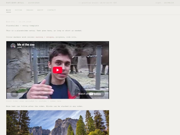Click the This is a placeholder entry paragraph
180x135 pixels.
[x=44, y=31]
